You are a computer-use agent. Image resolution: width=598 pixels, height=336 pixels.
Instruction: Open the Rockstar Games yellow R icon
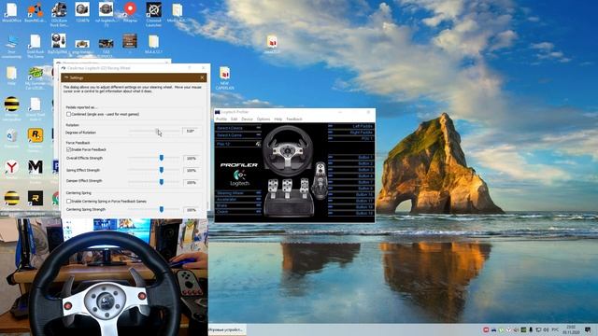pyautogui.click(x=36, y=135)
